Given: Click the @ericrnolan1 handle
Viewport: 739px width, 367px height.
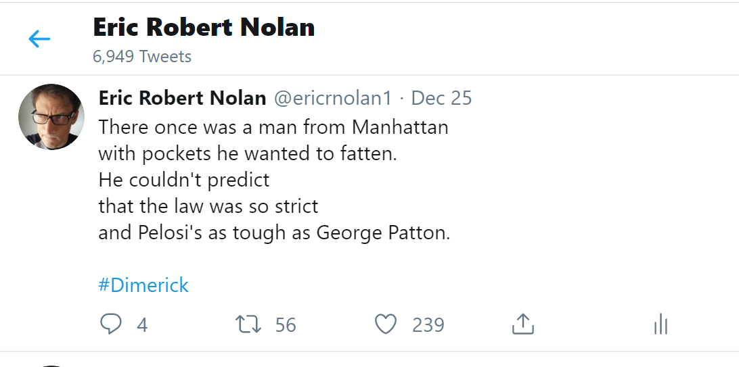Looking at the screenshot, I should tap(332, 98).
